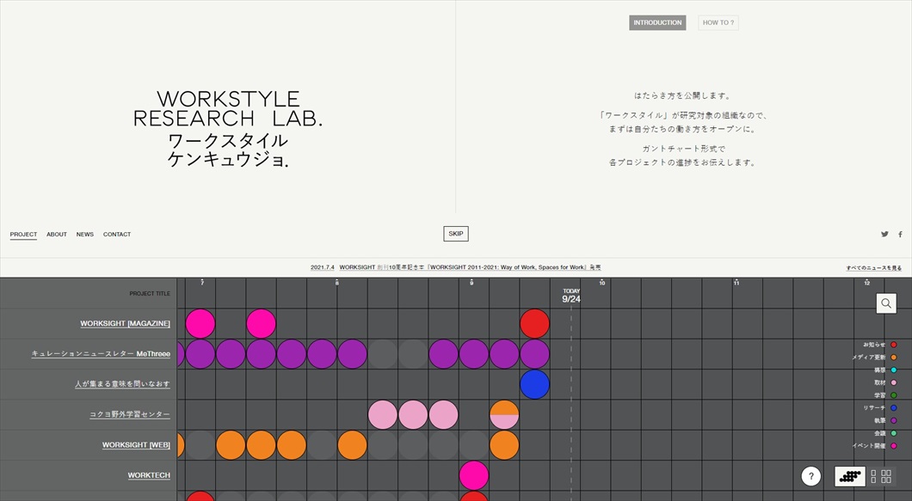Click blue circle in 人が集まる意味を問いなおす row
This screenshot has width=912, height=501.
coord(534,384)
